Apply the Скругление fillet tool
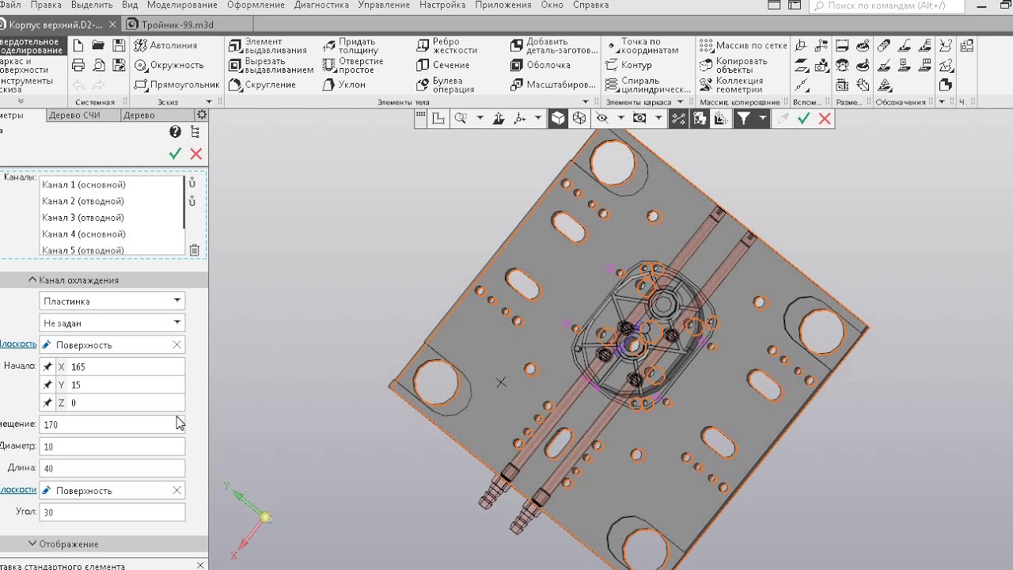Screen dimensions: 1013x570 click(x=262, y=85)
